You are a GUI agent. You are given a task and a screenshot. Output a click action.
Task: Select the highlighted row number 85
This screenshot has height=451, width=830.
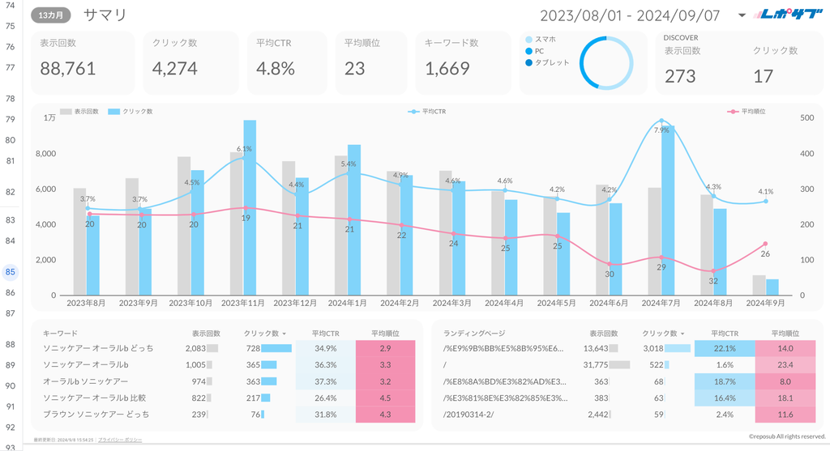pyautogui.click(x=11, y=272)
